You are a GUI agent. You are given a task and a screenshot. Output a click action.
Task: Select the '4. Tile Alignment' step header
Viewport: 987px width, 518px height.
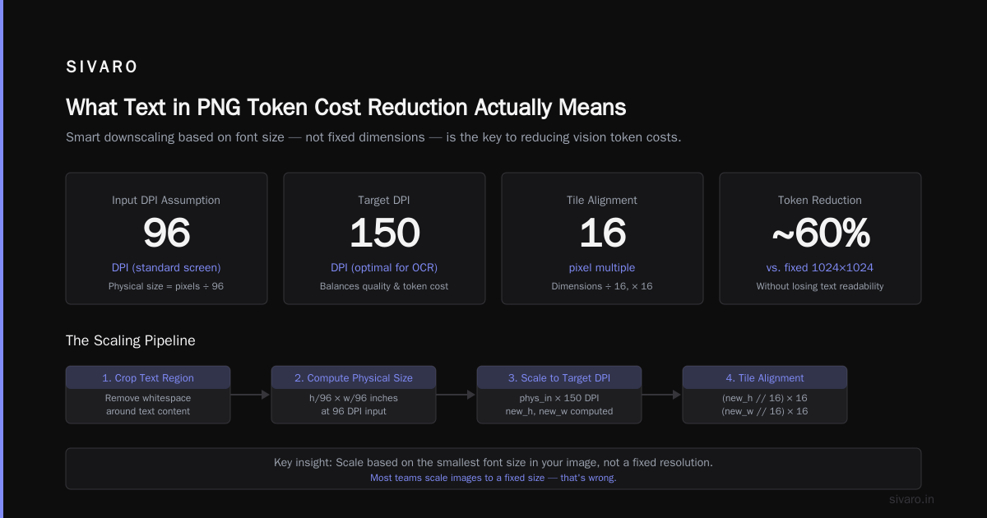click(765, 377)
